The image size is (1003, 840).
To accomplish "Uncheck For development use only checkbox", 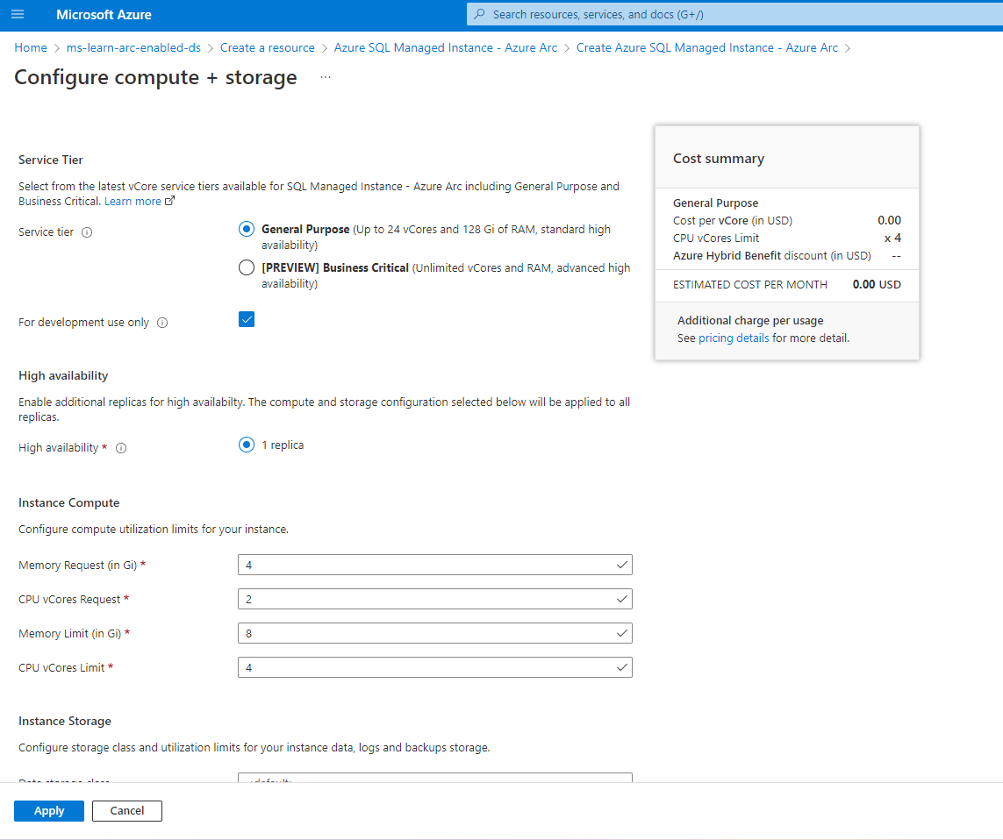I will click(x=247, y=319).
